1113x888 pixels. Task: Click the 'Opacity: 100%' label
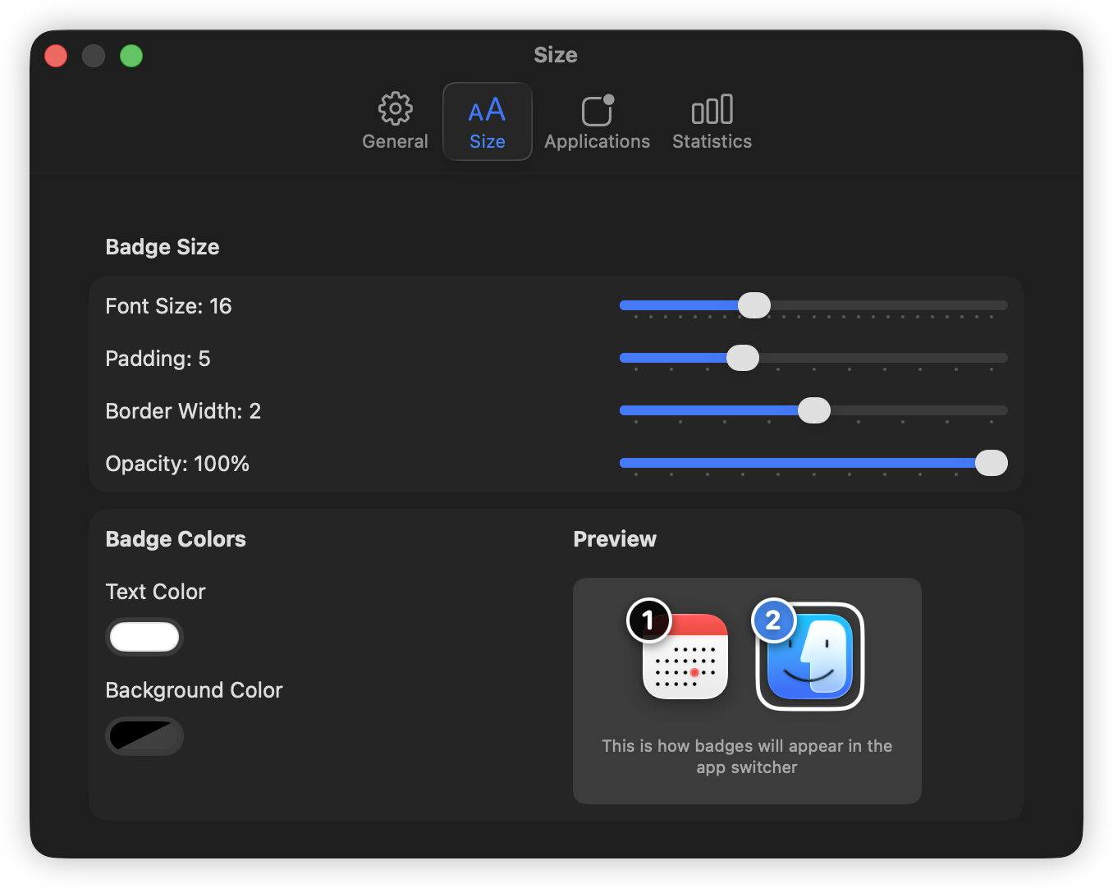pos(177,464)
